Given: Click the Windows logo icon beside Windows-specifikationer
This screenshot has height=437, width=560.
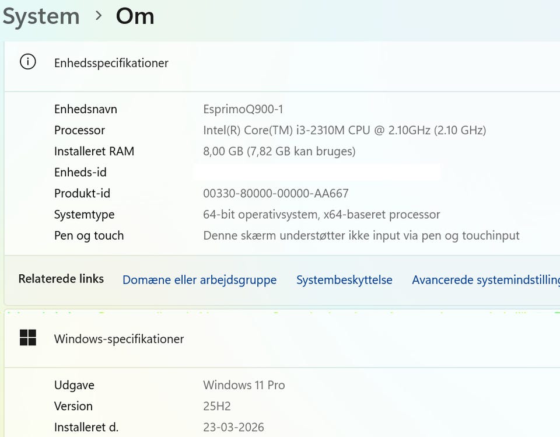Looking at the screenshot, I should click(x=28, y=337).
